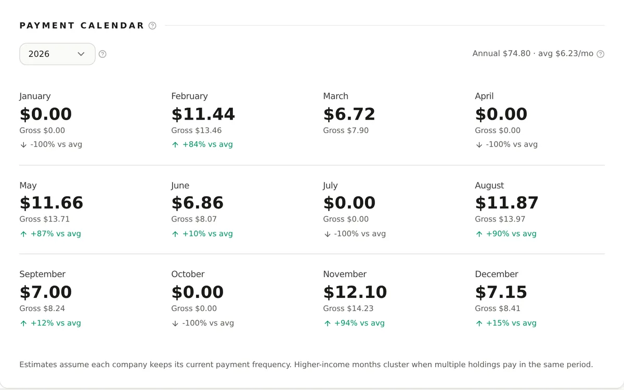Click the November $12.10 amount
The image size is (624, 390).
[x=355, y=292]
